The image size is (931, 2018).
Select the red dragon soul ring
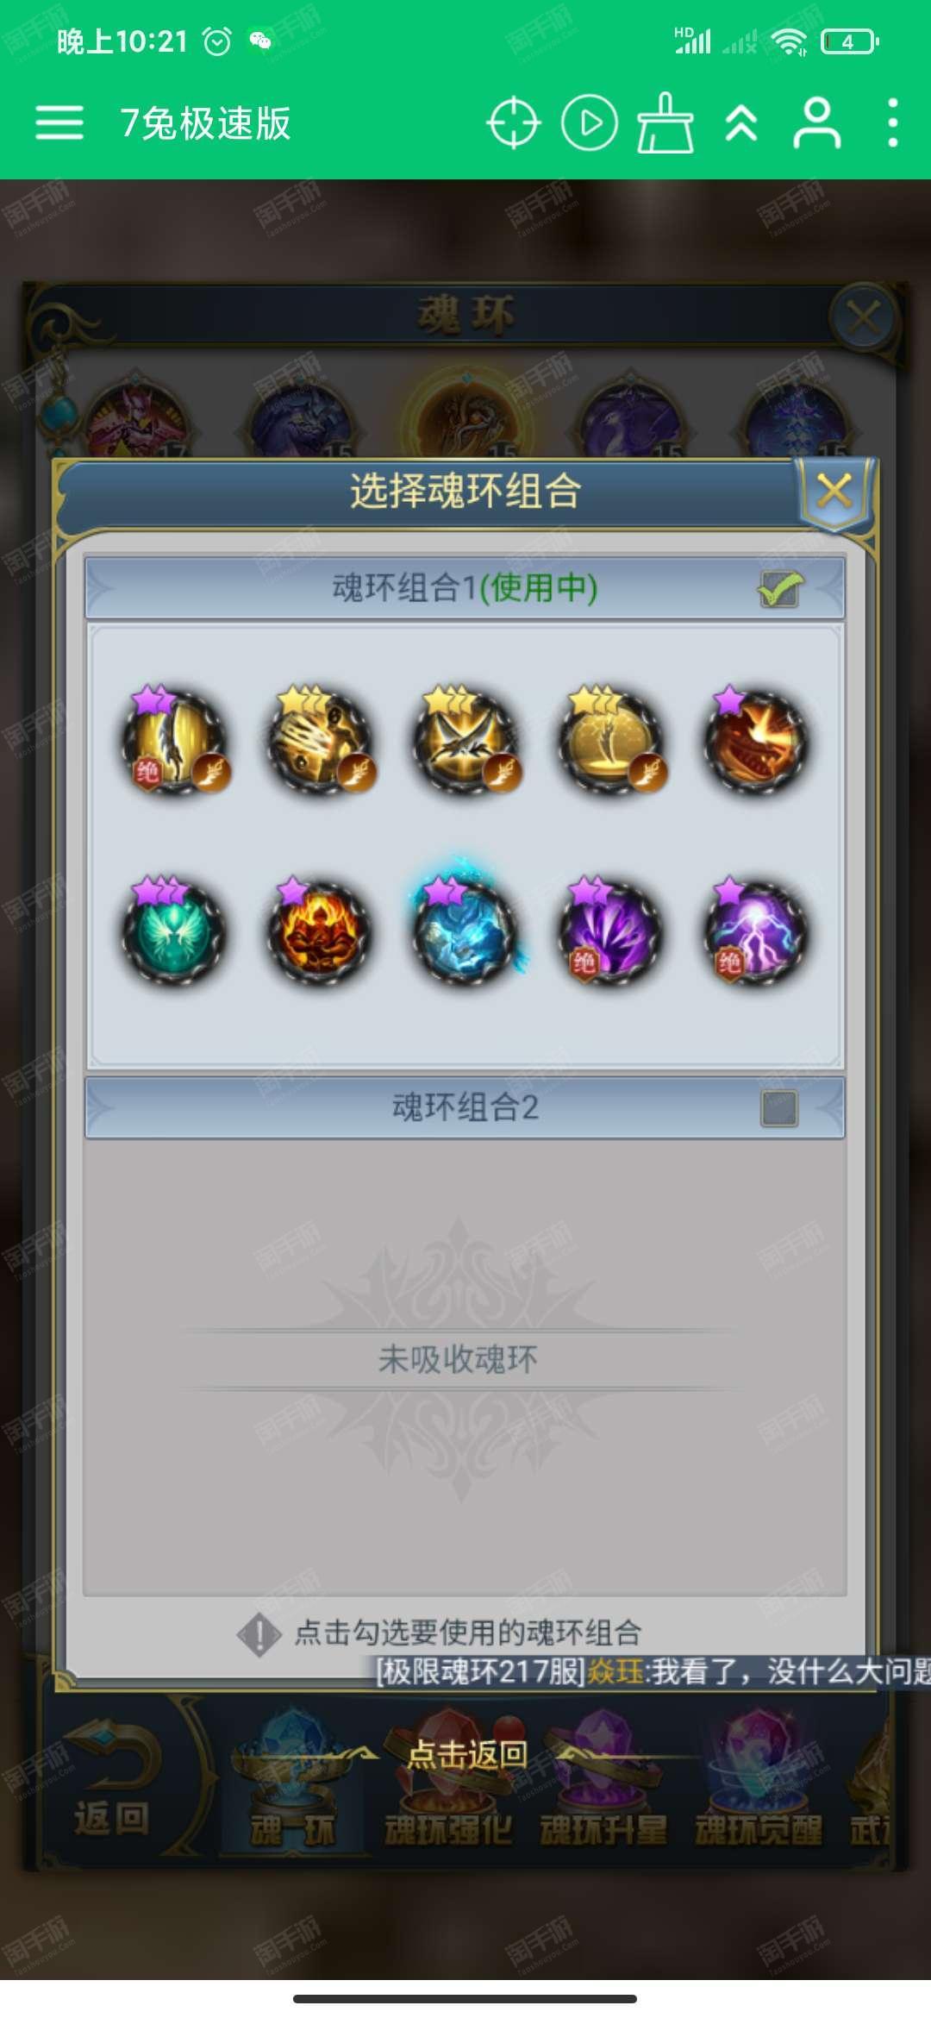[757, 740]
